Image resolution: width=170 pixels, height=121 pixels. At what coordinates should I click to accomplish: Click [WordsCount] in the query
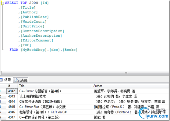coord(34,22)
